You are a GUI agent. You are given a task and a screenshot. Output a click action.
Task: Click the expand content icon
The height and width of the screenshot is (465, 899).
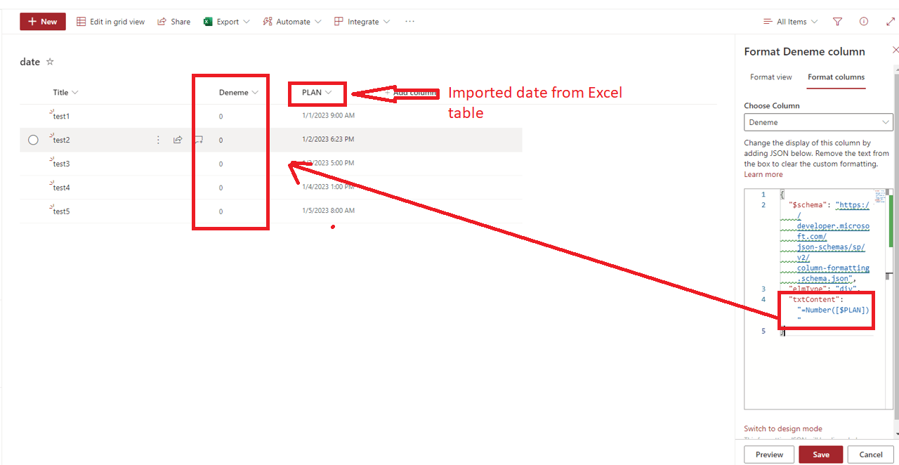pos(890,22)
